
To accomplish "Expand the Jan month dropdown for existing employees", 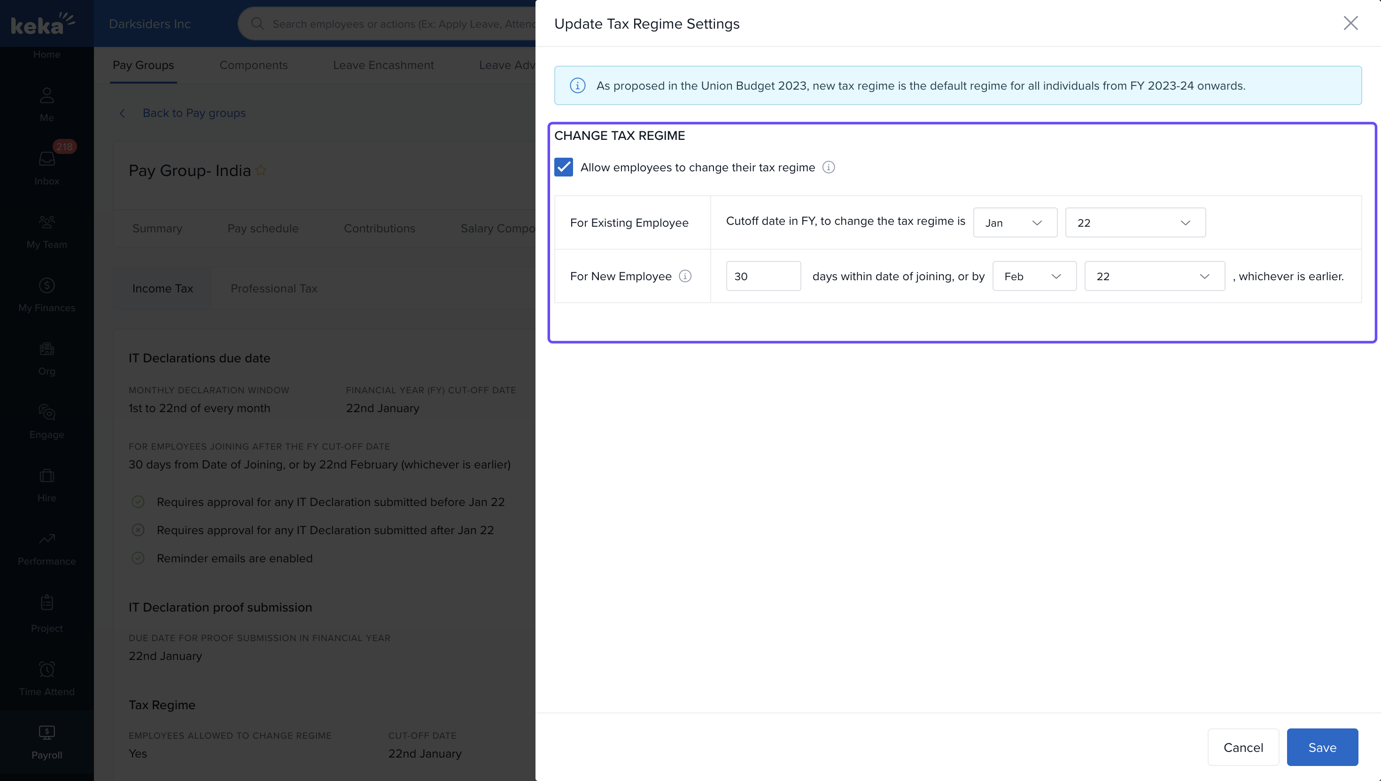I will tap(1015, 222).
